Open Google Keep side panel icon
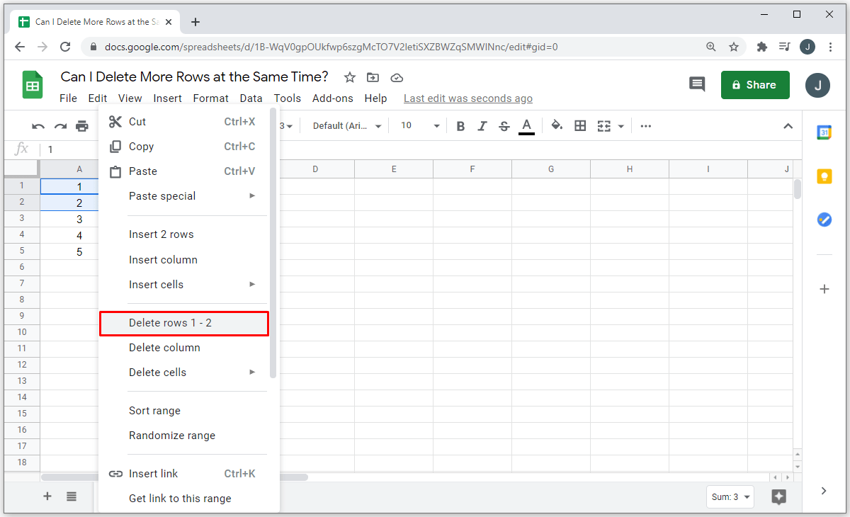 (824, 176)
